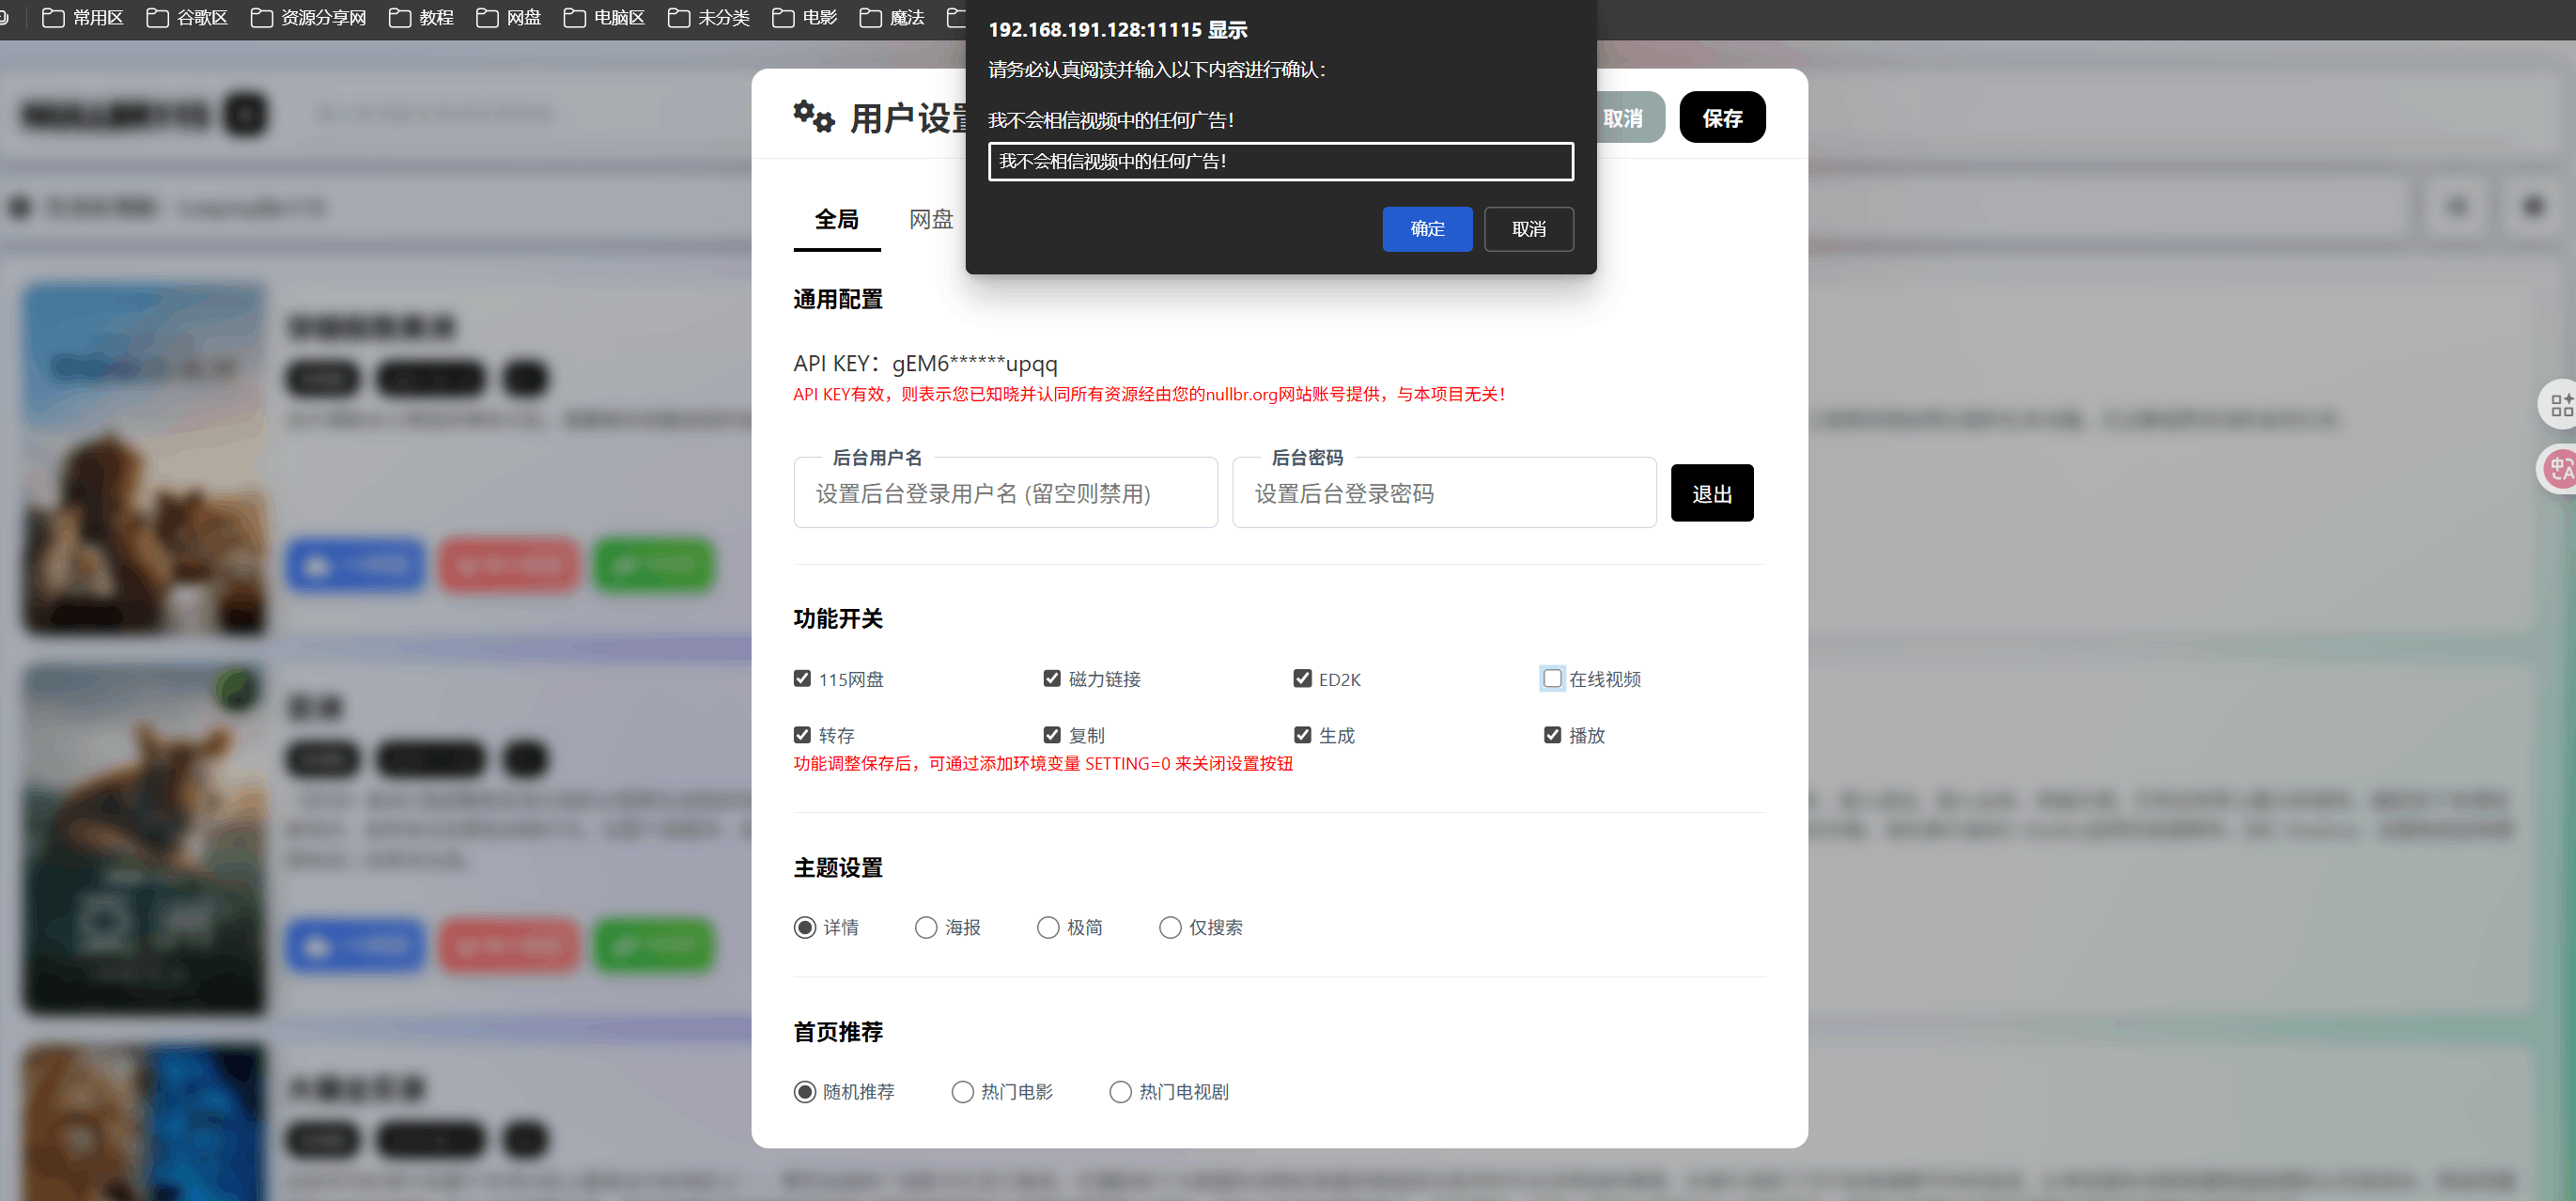Click the gear icon beside 用户设置 title
This screenshot has height=1201, width=2576.
[x=813, y=117]
